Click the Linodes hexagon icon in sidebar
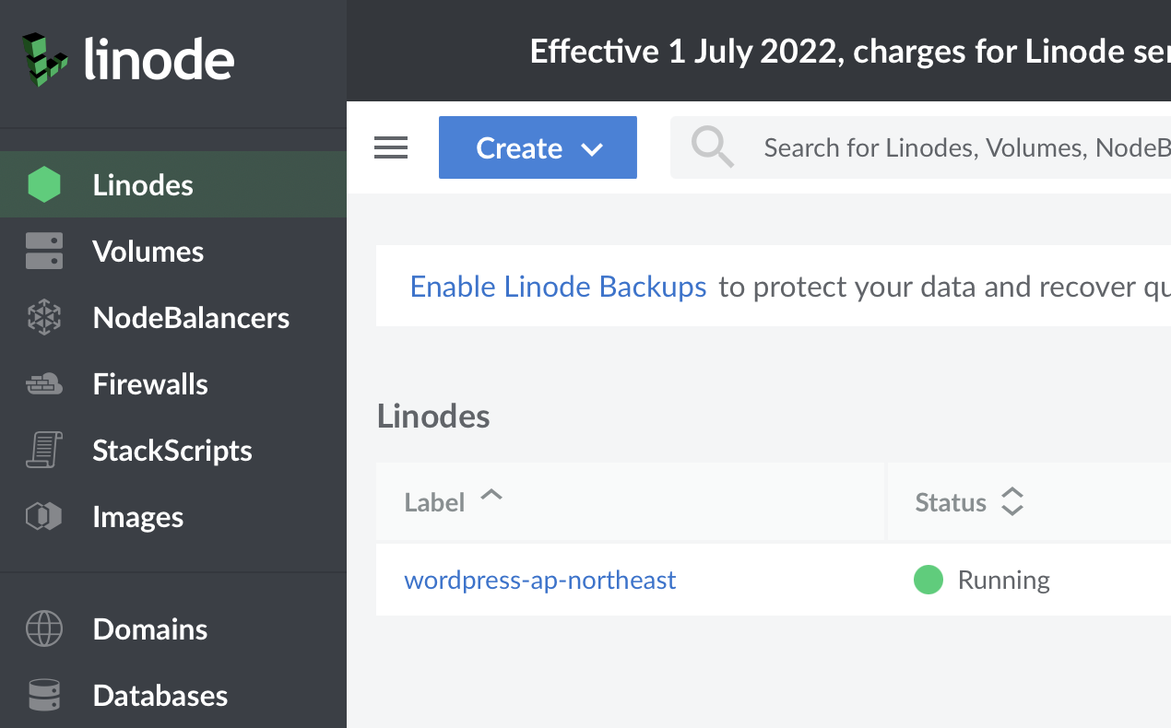This screenshot has height=728, width=1171. click(x=44, y=185)
